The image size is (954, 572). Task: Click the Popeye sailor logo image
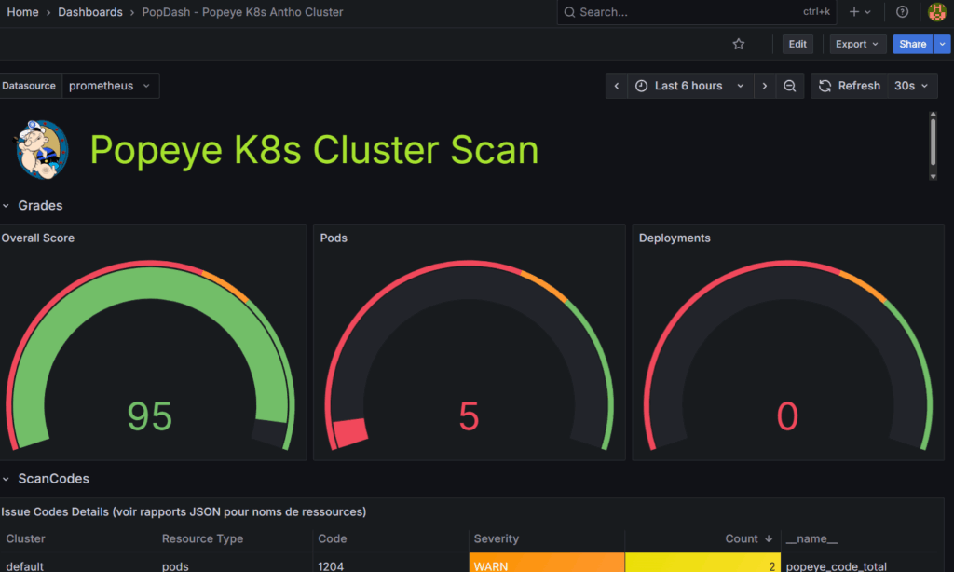click(42, 149)
